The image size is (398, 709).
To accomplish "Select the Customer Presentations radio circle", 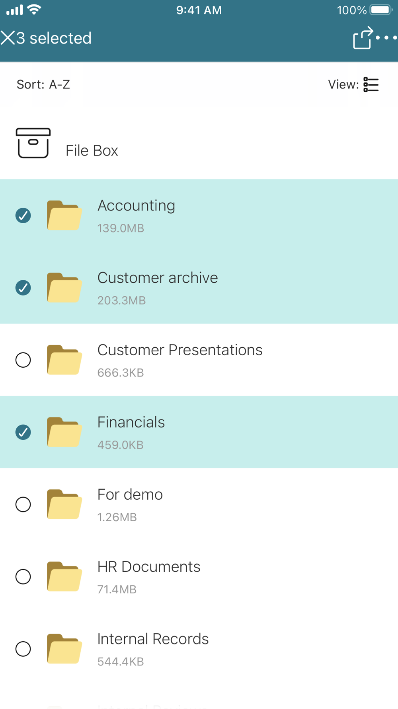I will [23, 360].
